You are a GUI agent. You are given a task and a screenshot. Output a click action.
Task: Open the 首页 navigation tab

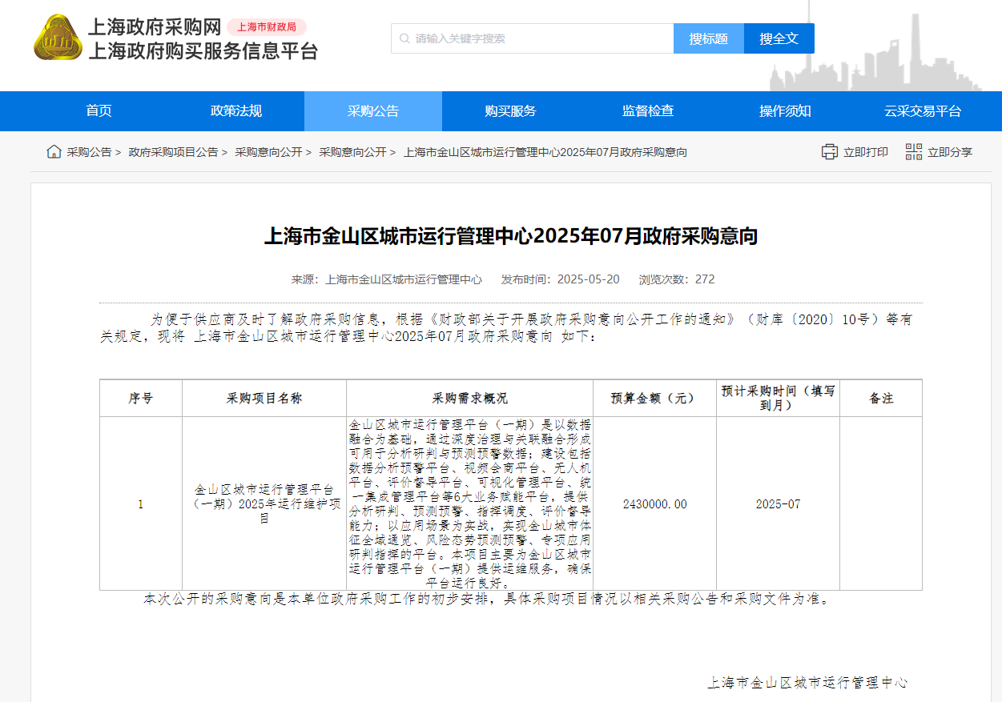99,111
